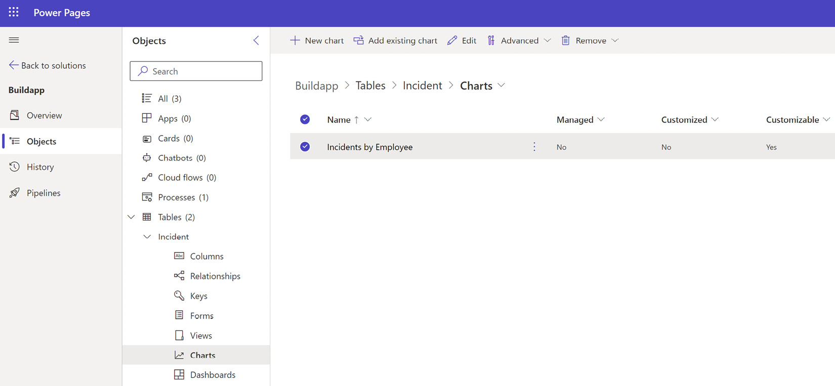835x386 pixels.
Task: Open the Pipelines page
Action: coord(61,193)
